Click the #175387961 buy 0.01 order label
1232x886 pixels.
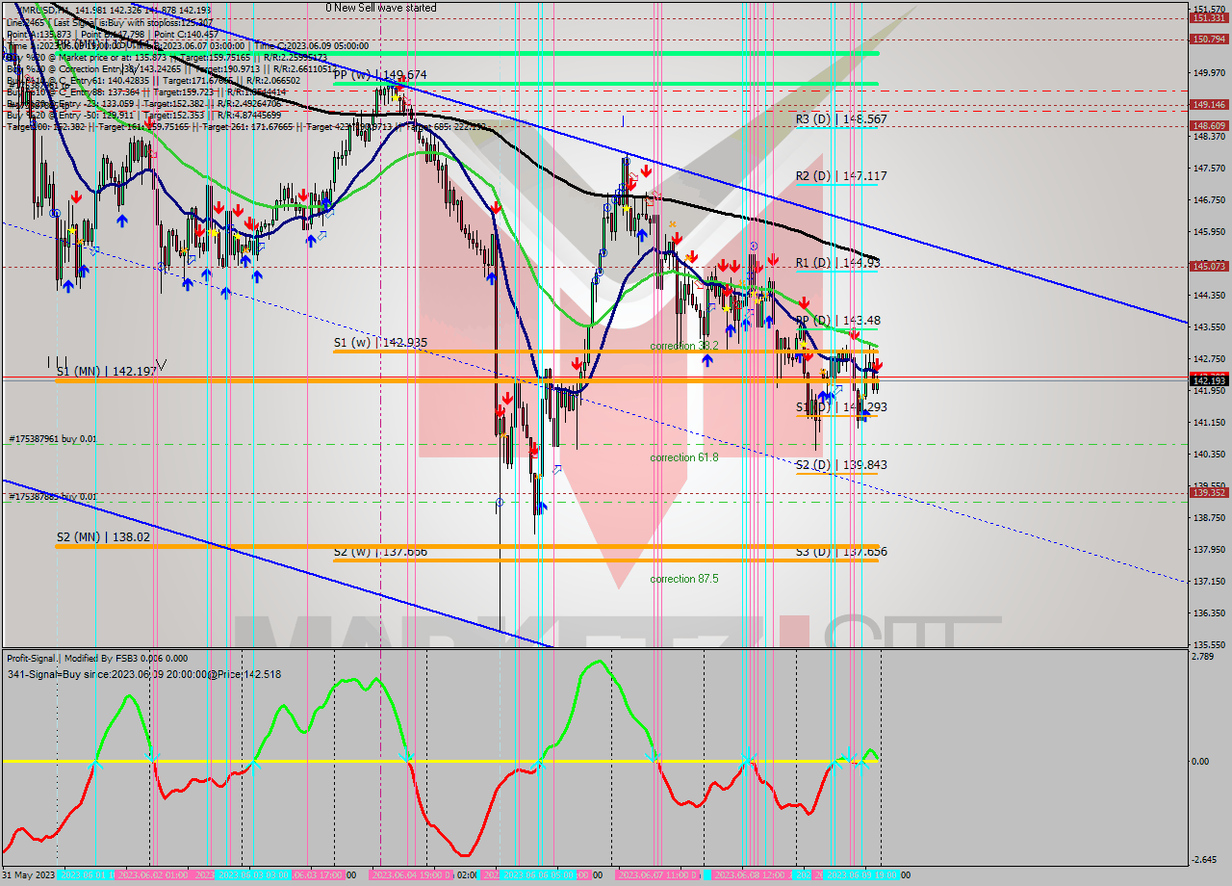pos(53,439)
